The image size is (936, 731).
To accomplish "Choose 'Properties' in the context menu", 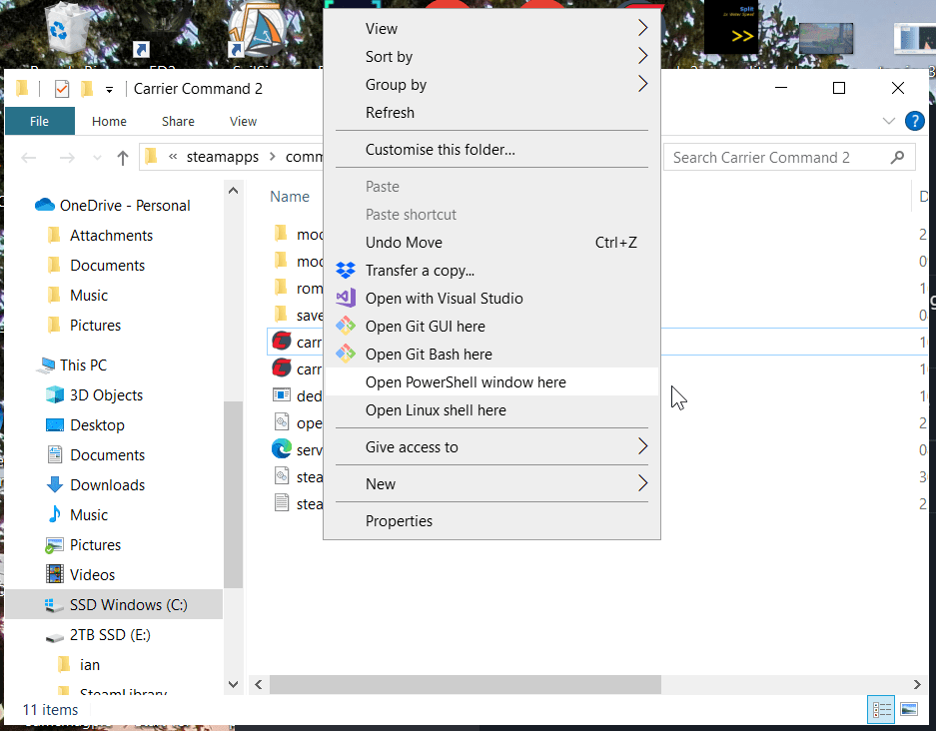I will (x=399, y=521).
